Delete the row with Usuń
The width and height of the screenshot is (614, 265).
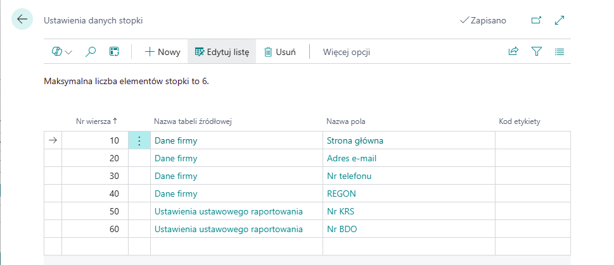tap(279, 52)
